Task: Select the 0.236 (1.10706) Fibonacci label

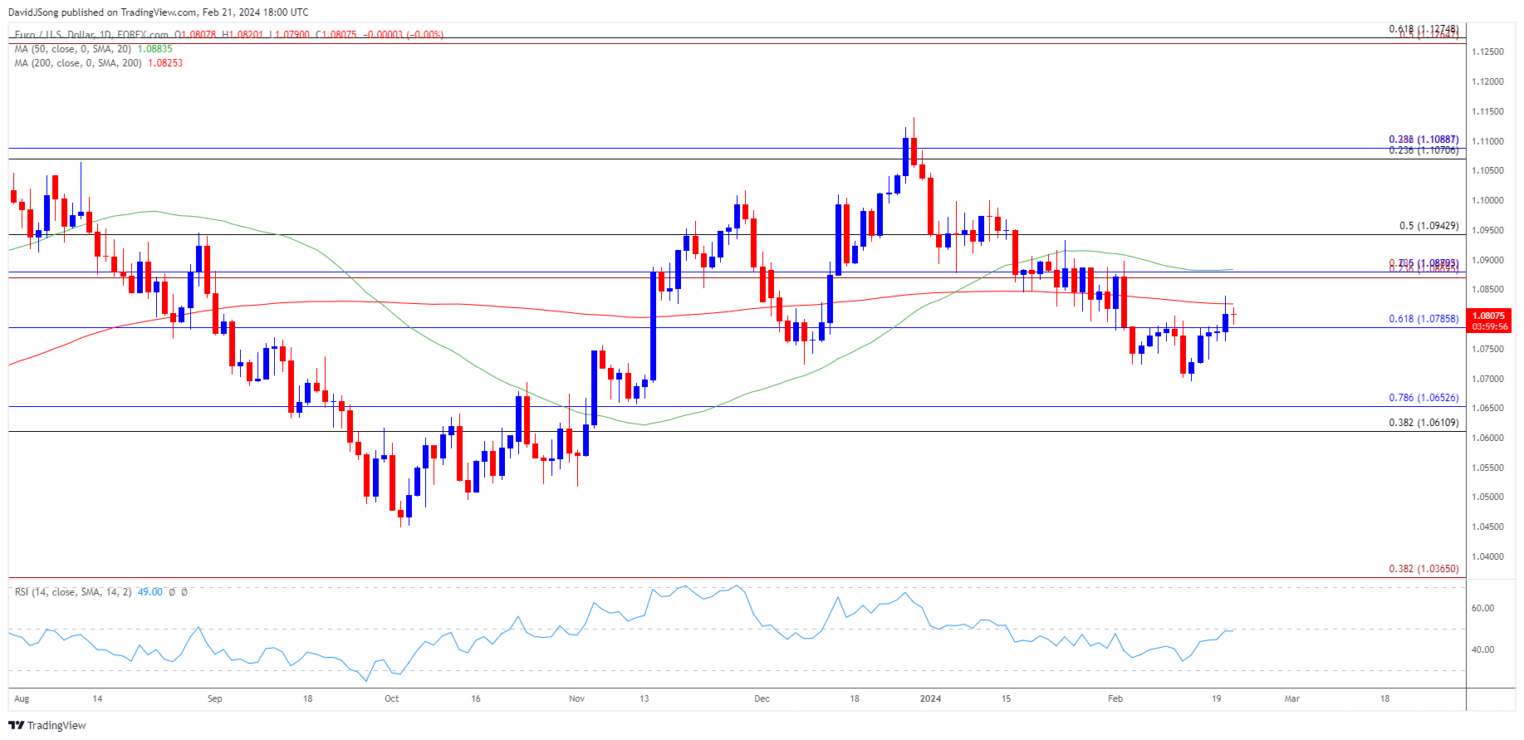Action: [x=1424, y=150]
